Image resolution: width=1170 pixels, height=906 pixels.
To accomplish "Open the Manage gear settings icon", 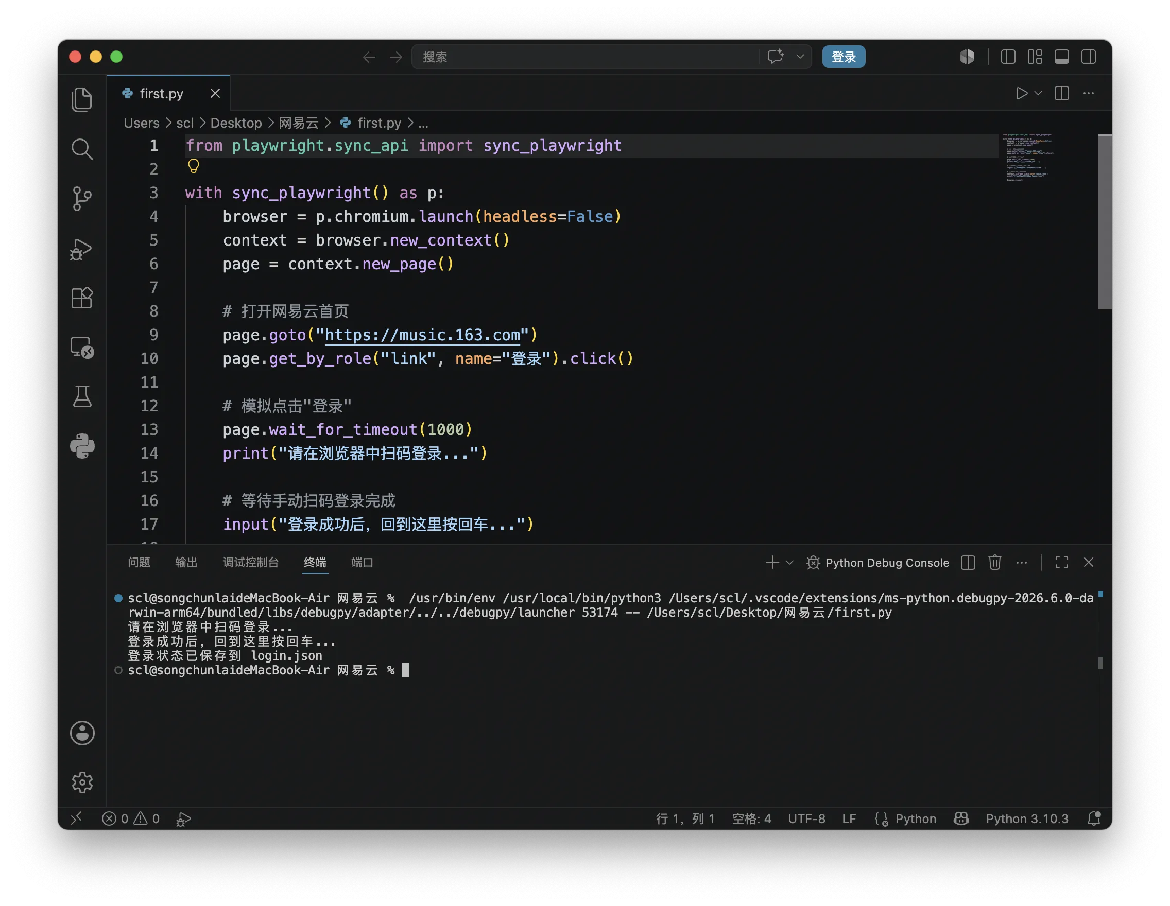I will 82,782.
